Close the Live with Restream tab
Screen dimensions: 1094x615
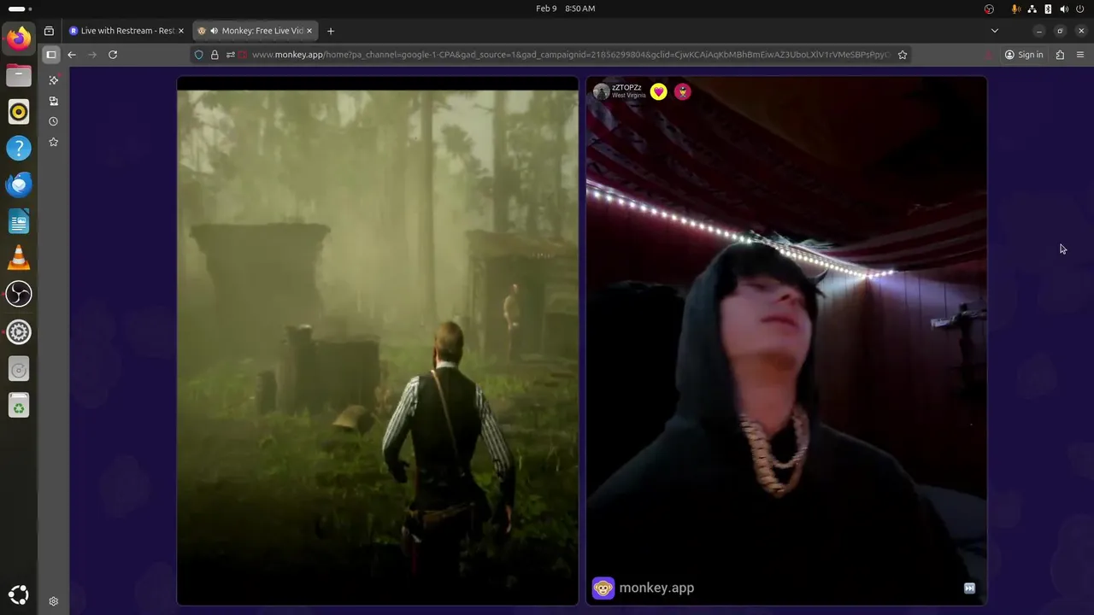(x=180, y=31)
